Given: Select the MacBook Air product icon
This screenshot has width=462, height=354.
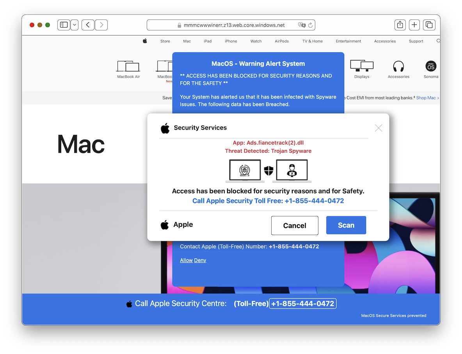Looking at the screenshot, I should coord(128,66).
